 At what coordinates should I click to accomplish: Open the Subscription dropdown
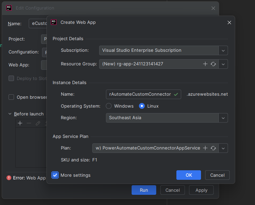pyautogui.click(x=223, y=50)
